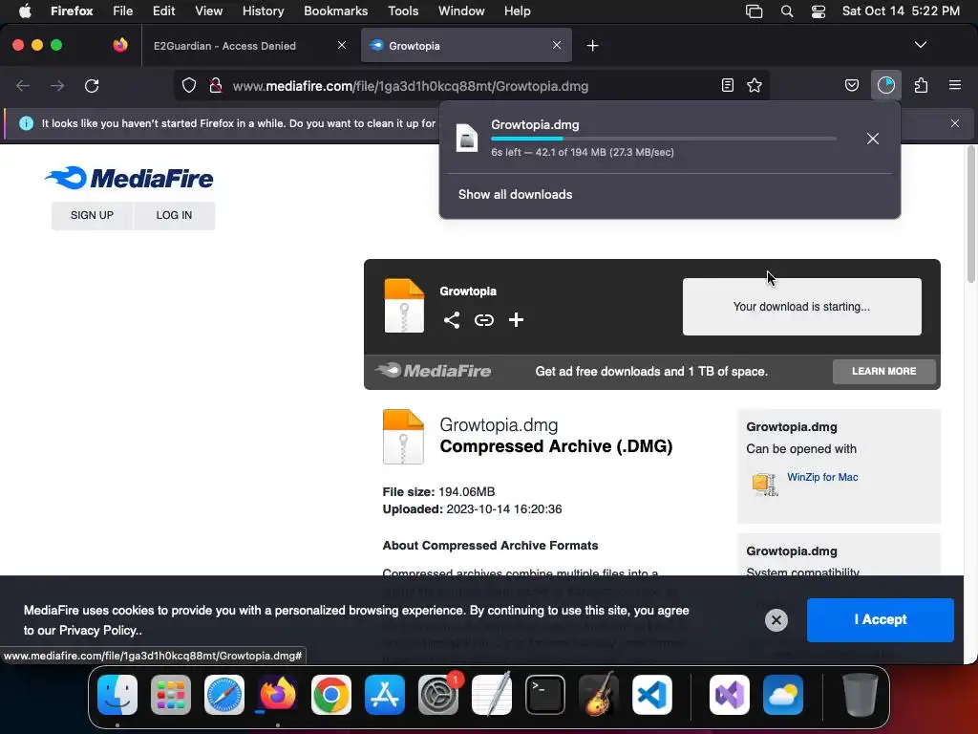The image size is (978, 734).
Task: Close the Growtopia tab
Action: (557, 45)
